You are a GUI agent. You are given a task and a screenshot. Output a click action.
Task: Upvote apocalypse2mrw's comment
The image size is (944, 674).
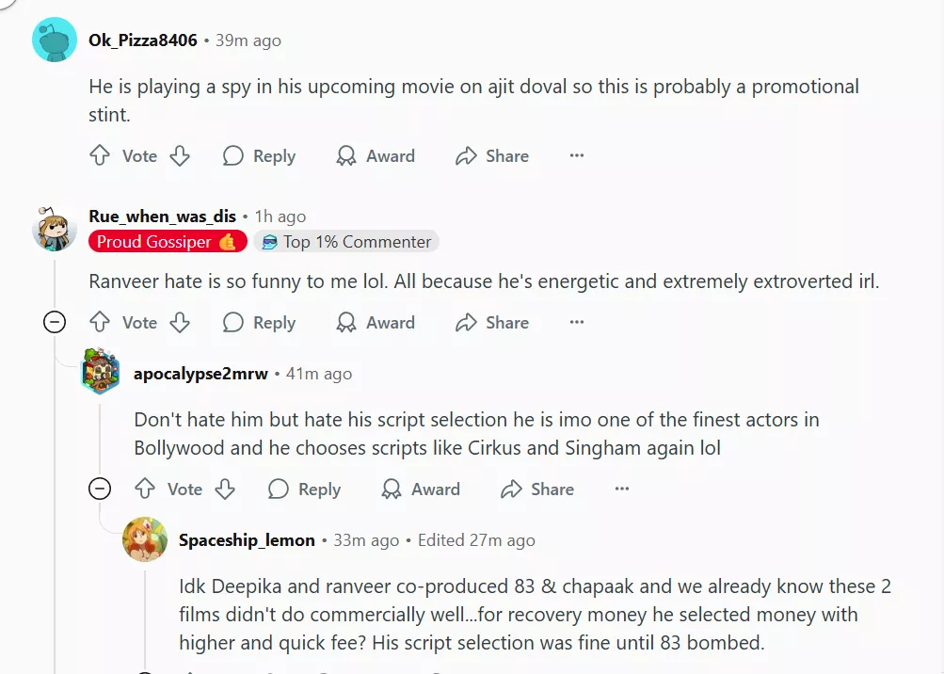click(x=145, y=489)
